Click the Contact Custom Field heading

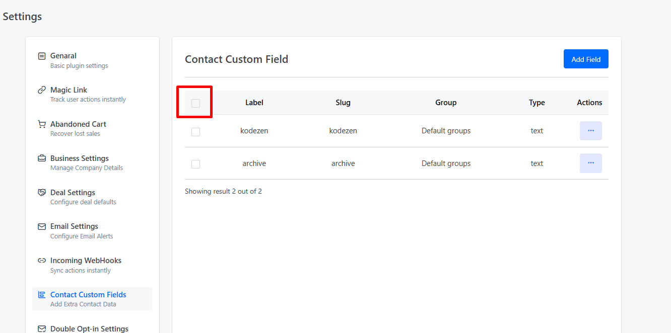pos(237,59)
